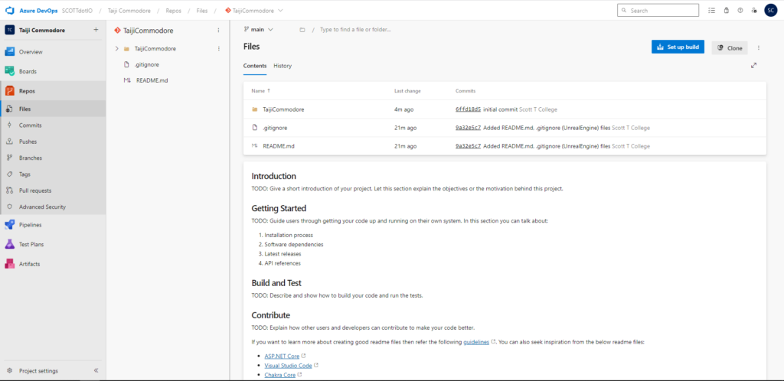Viewport: 784px width, 381px height.
Task: Switch to the History tab
Action: (283, 66)
